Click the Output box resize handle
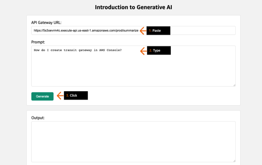 click(234, 161)
